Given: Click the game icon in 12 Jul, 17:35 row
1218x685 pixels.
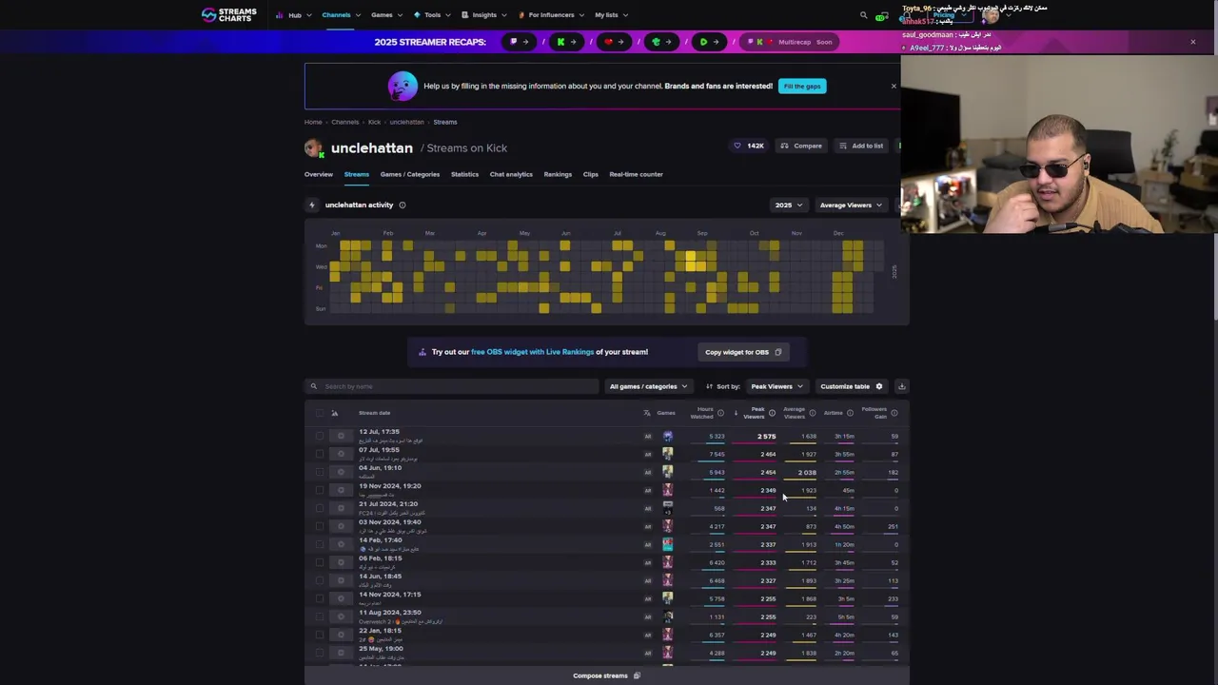Looking at the screenshot, I should [667, 436].
